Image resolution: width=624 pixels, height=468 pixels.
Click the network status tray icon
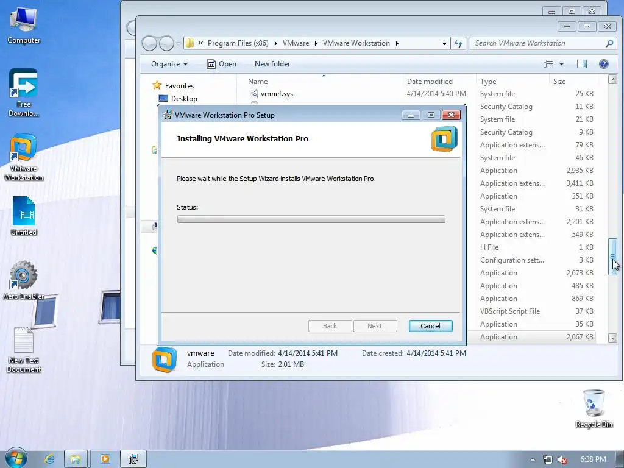548,459
